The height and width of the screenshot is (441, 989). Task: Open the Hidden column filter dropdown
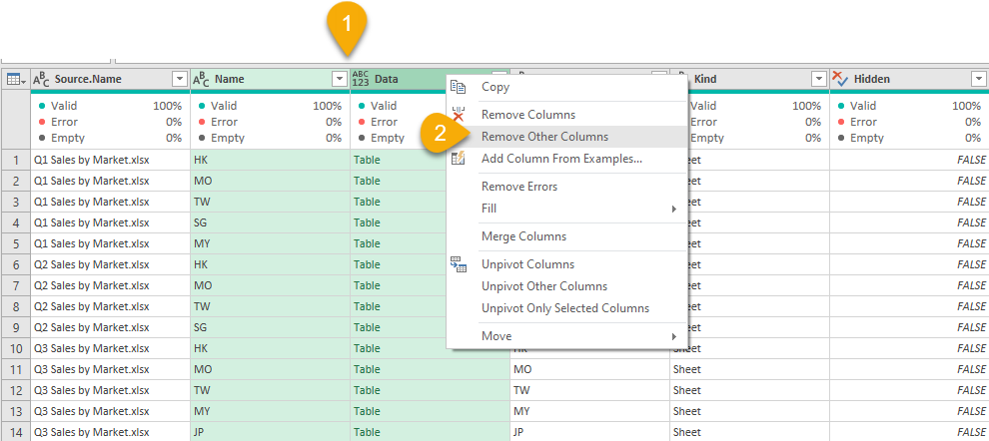click(978, 79)
